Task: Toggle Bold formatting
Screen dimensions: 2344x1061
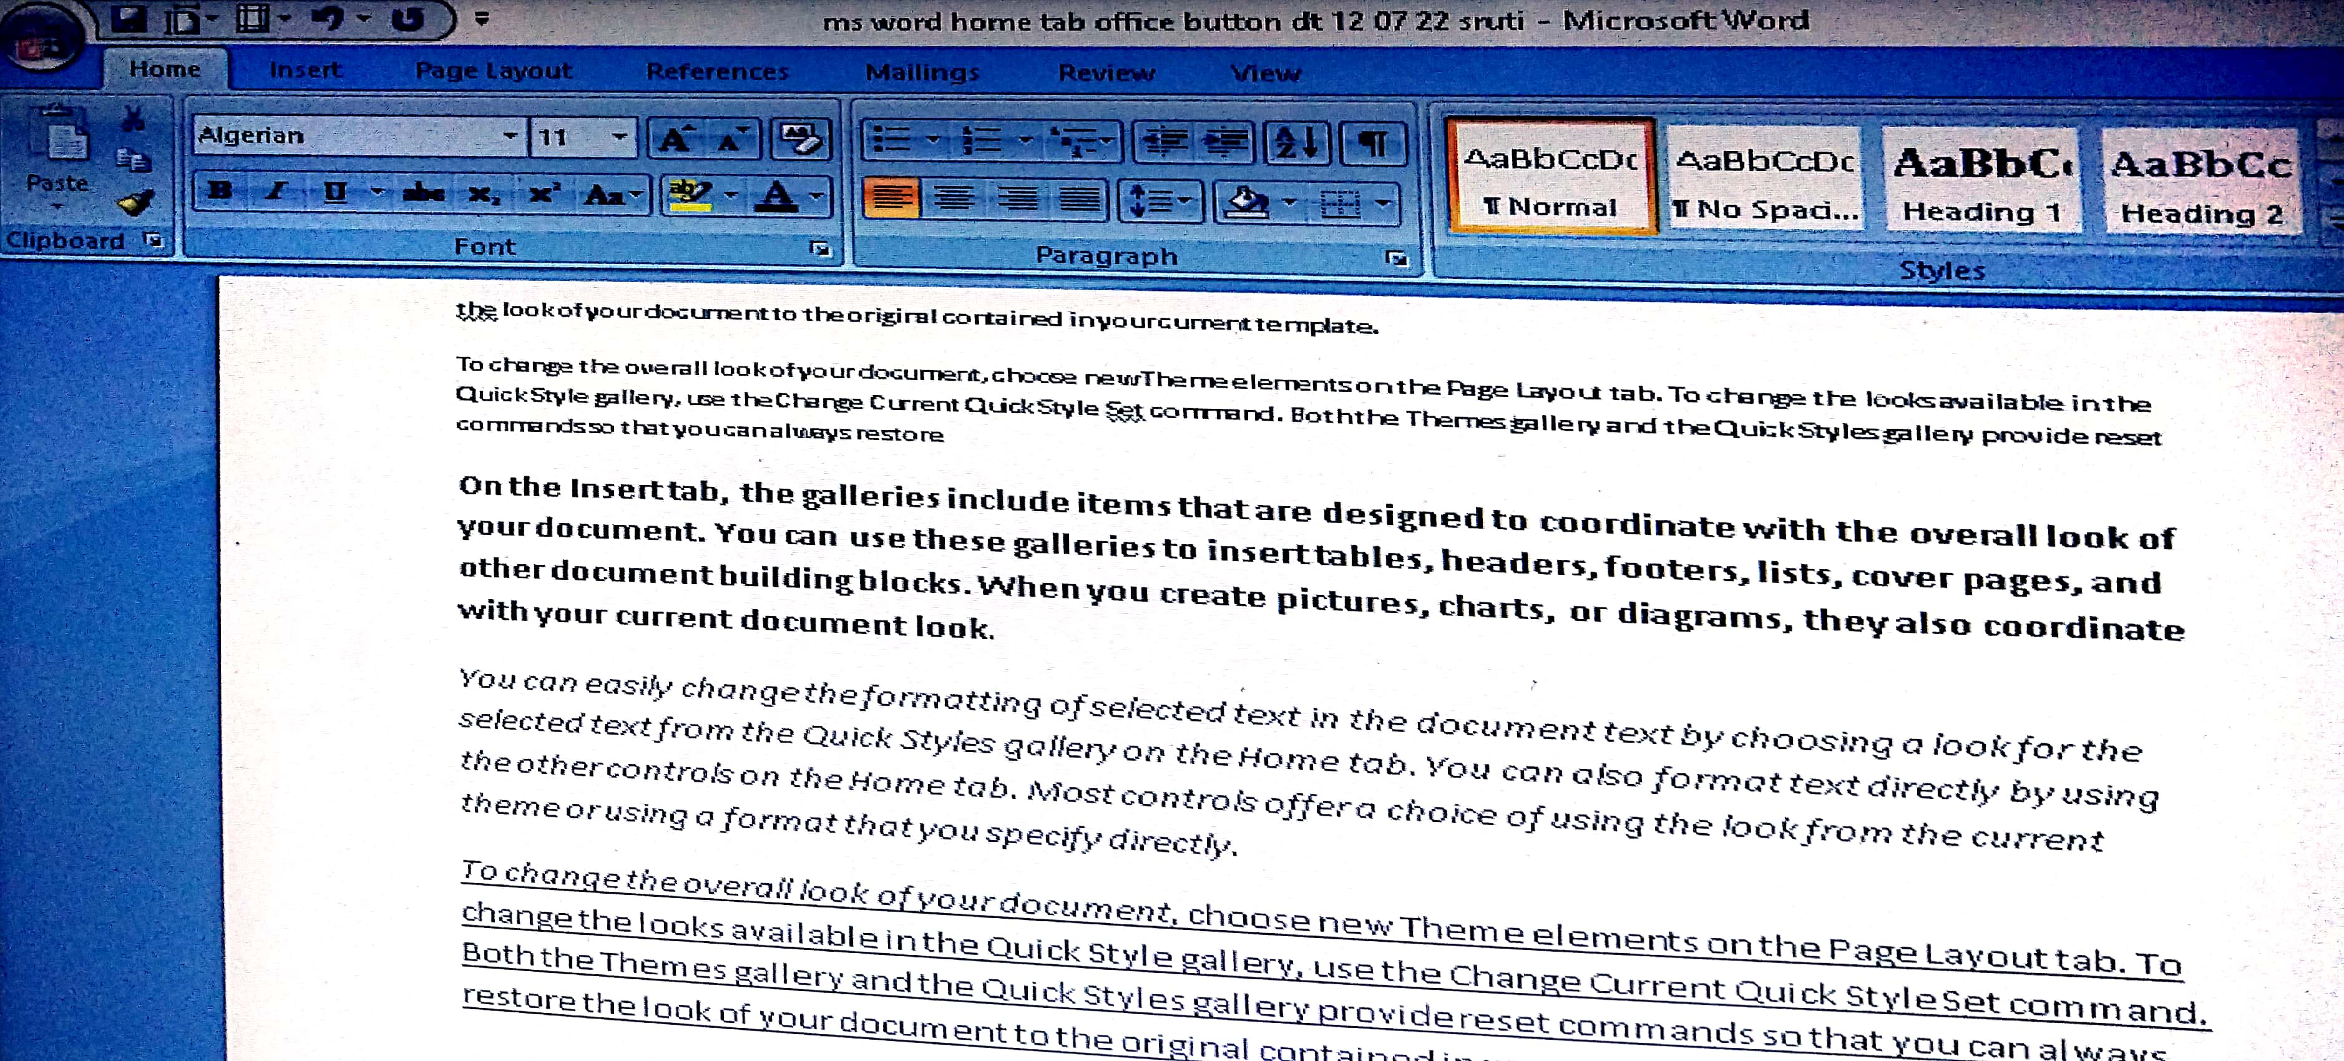Action: point(220,191)
